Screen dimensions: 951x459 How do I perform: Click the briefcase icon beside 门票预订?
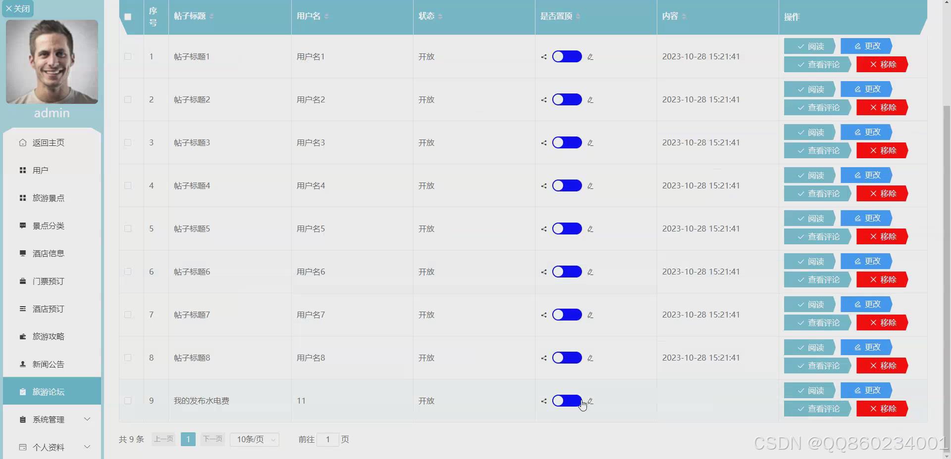(x=23, y=281)
